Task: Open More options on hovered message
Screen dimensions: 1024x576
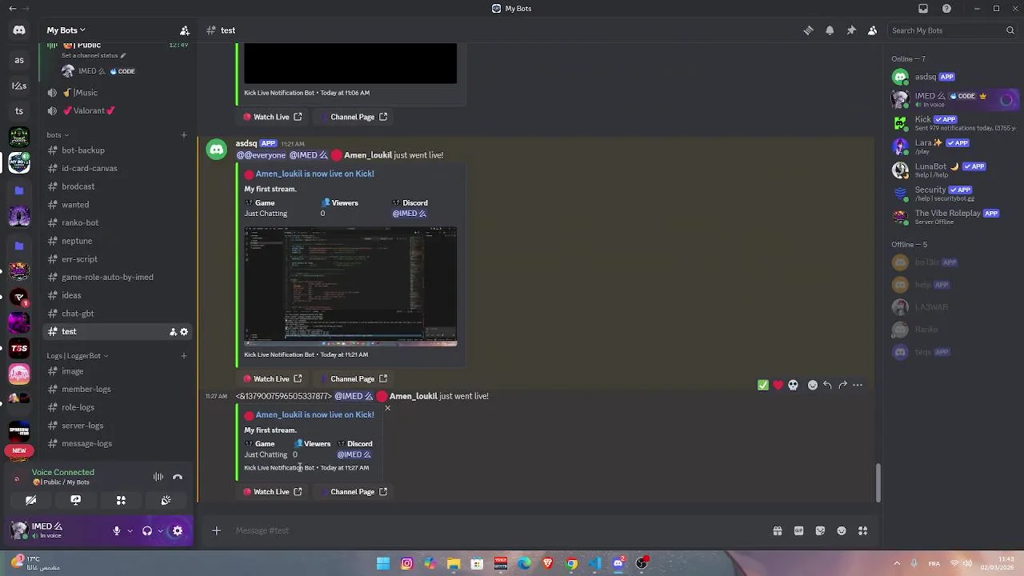Action: [858, 386]
